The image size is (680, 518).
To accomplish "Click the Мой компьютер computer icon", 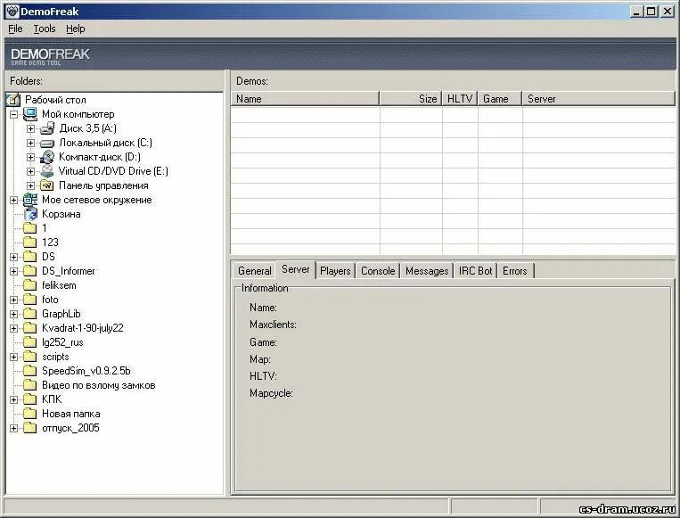I will pyautogui.click(x=30, y=114).
